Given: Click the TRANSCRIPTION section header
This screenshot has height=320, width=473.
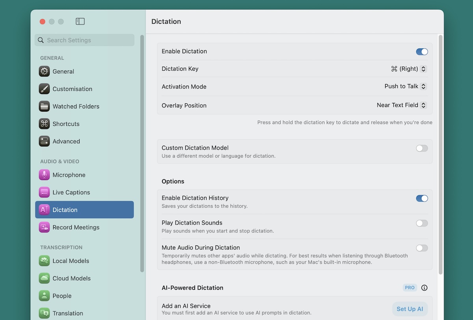Looking at the screenshot, I should 61,247.
